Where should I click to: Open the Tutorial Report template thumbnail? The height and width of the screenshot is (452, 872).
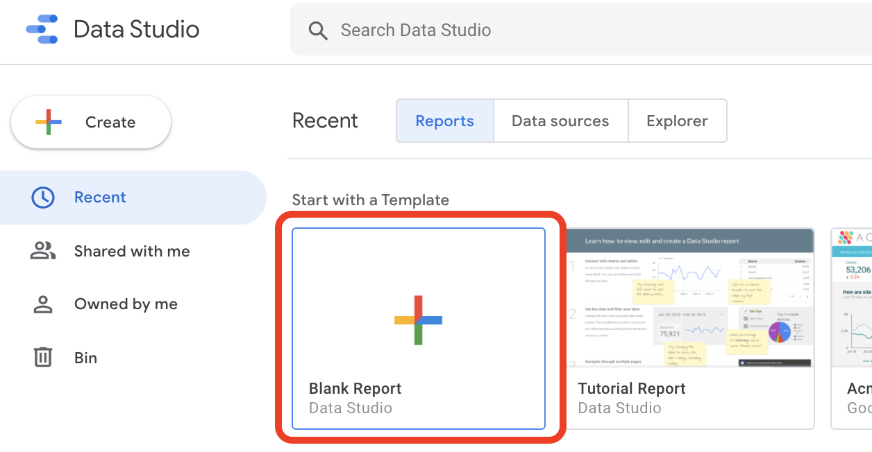[690, 298]
